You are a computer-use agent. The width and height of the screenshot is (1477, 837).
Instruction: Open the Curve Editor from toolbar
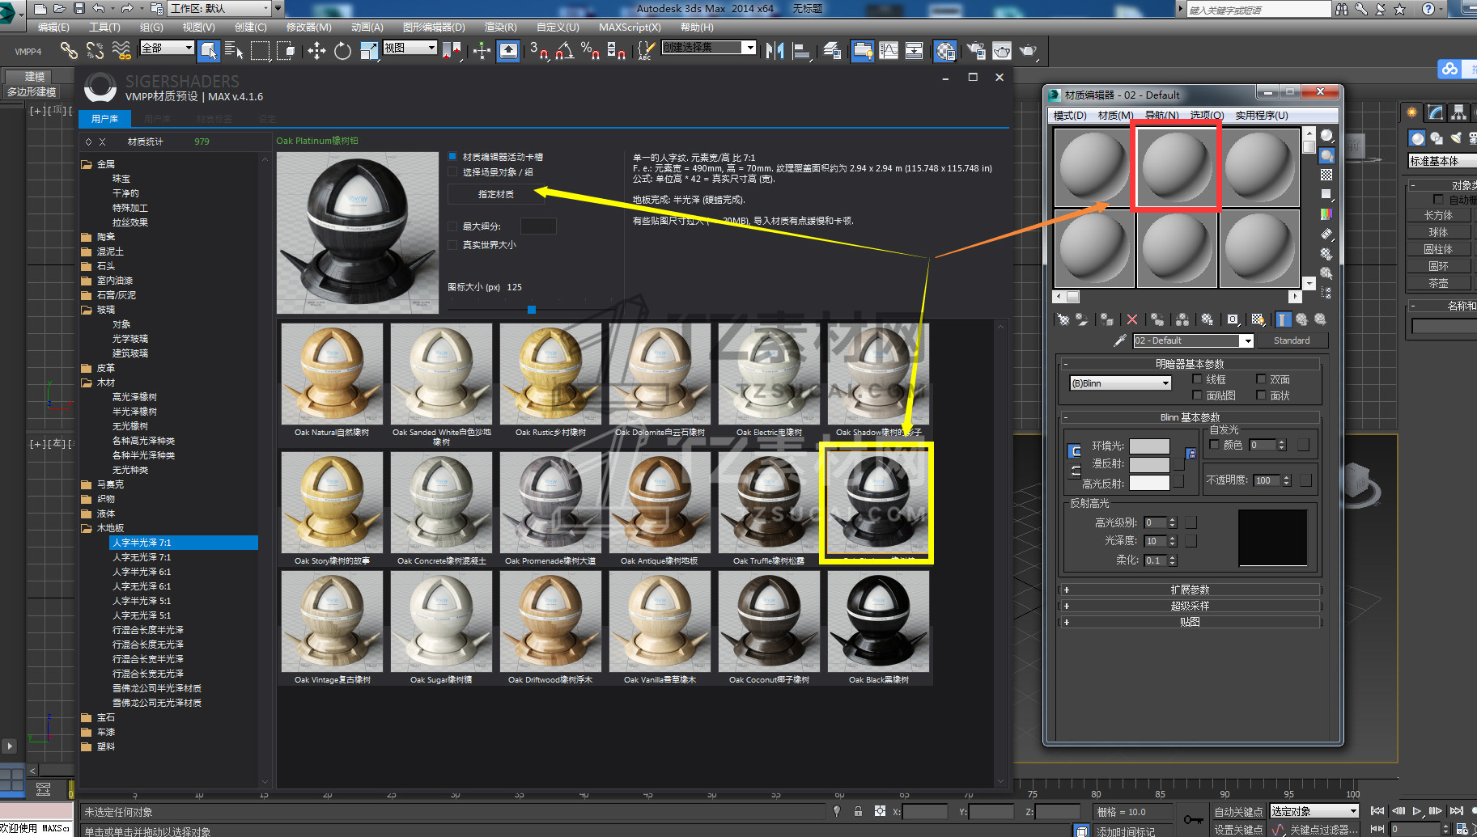(889, 51)
